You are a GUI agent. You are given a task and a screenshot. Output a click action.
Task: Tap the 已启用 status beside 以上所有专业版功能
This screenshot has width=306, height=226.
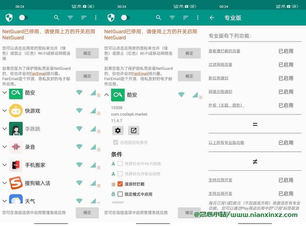(x=286, y=143)
